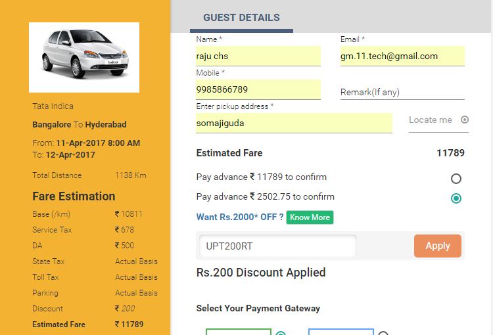Choose the green-bordered payment gateway radio
Screen dimensions: 493x335
pyautogui.click(x=281, y=333)
